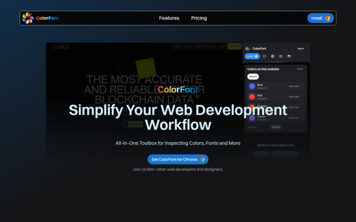Click the ColorFont pinwheel logo in navbar

pyautogui.click(x=28, y=18)
